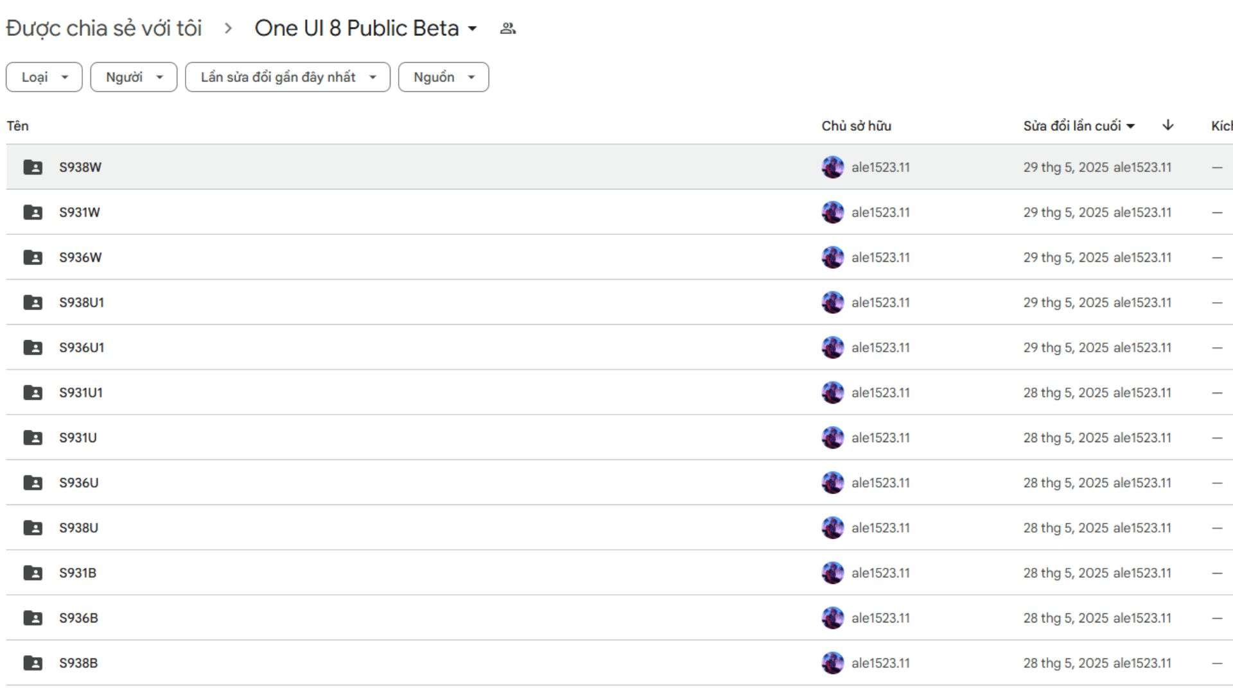Click the S938W shared folder icon

coord(33,167)
